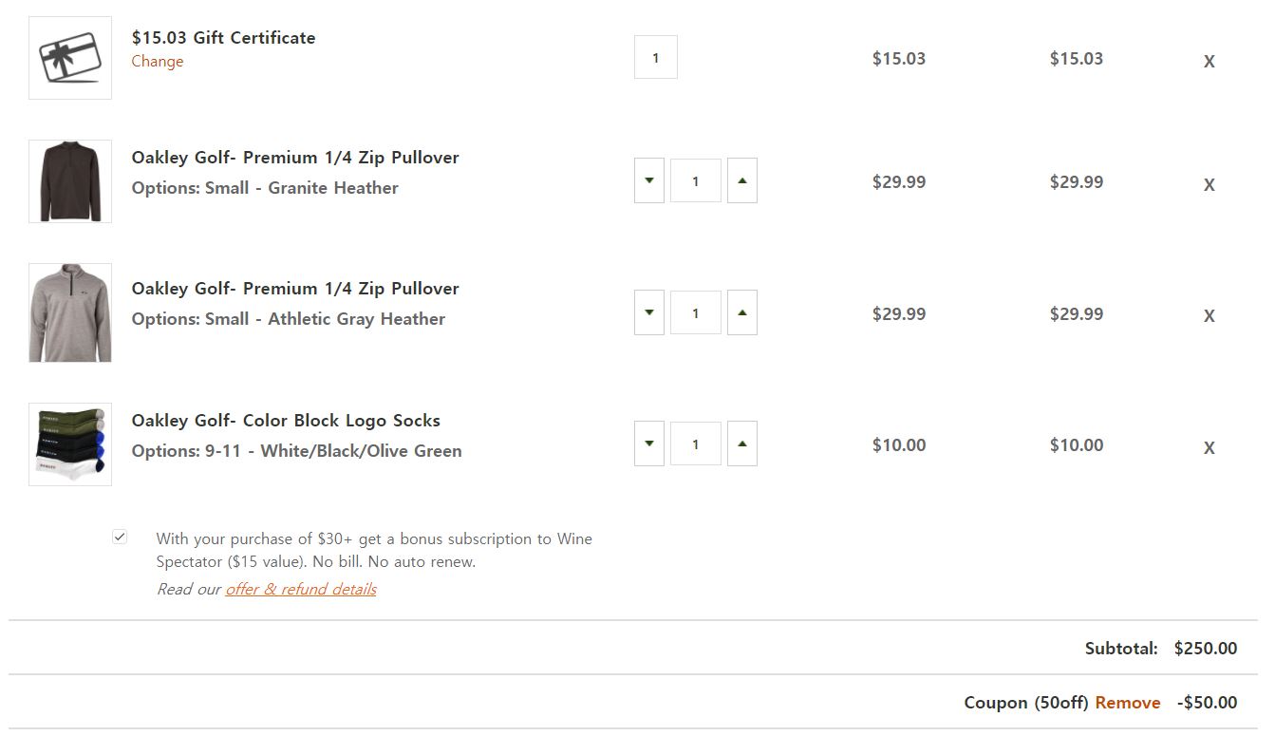Click the Gift Certificate quantity field
Screen dimensions: 1275x736
(x=656, y=58)
